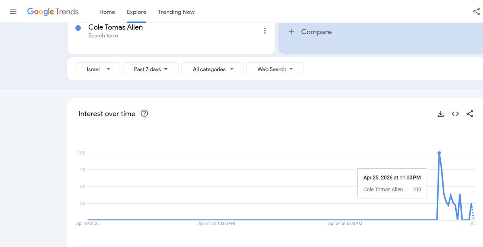Click the Apr 24 at 6:00 AM axis label

tap(345, 223)
